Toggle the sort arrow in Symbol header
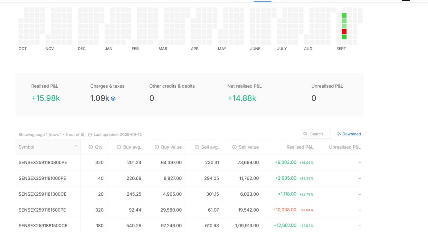Screen dimensions: 428x232 pos(76,146)
